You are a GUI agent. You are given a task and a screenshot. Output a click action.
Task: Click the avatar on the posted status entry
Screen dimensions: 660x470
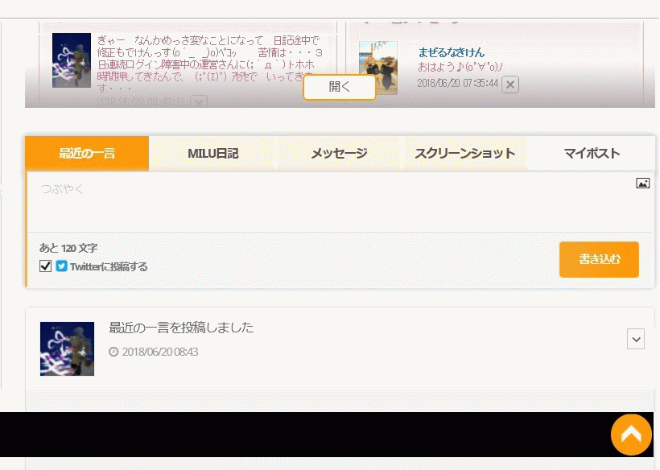(x=67, y=348)
